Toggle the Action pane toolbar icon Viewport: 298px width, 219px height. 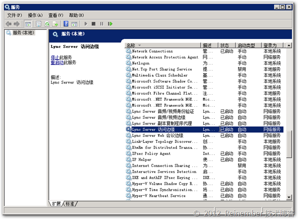click(x=74, y=24)
